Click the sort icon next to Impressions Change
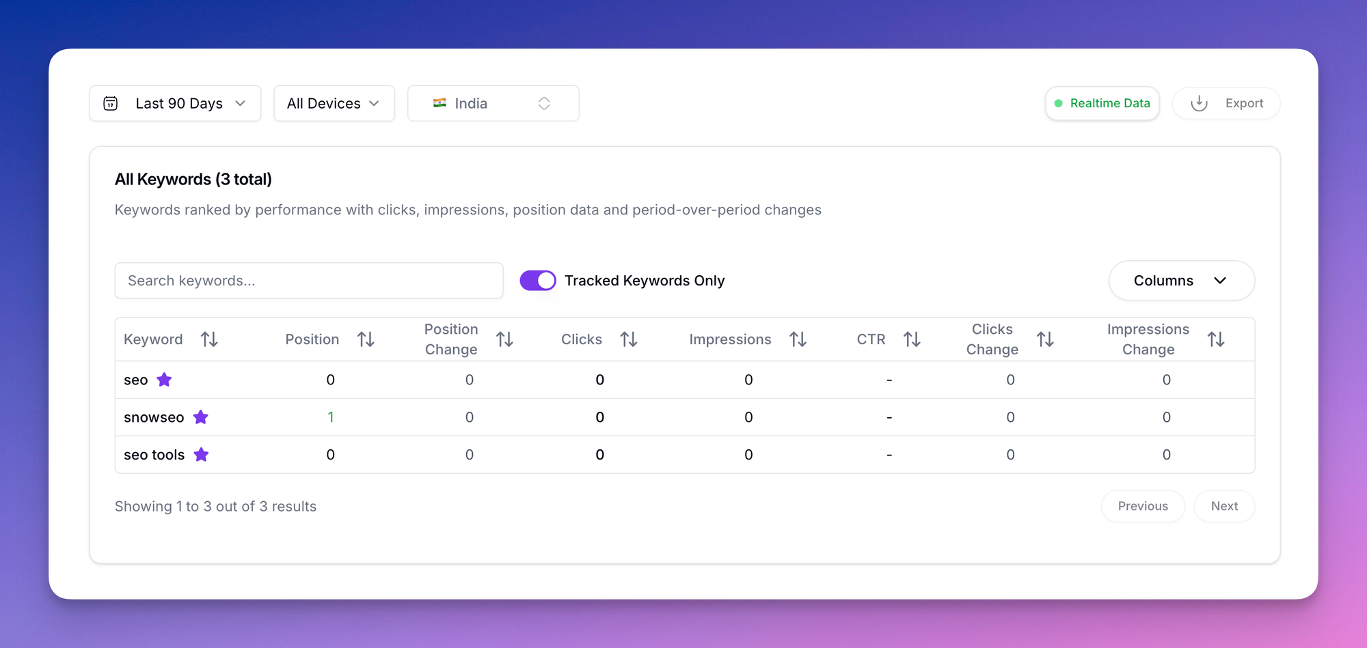This screenshot has width=1367, height=648. tap(1216, 339)
